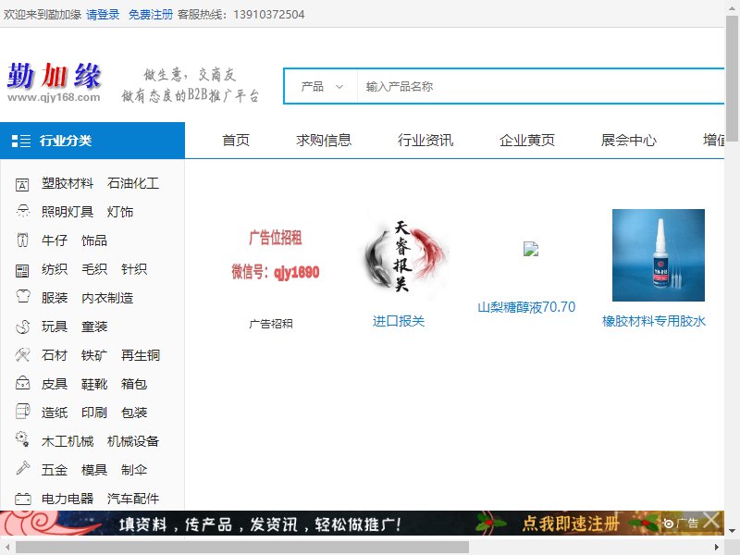
Task: Open the 橡胶材料专用胶水 product link
Action: tap(654, 321)
